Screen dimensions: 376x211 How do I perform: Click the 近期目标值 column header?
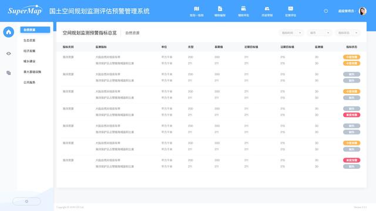(x=251, y=47)
